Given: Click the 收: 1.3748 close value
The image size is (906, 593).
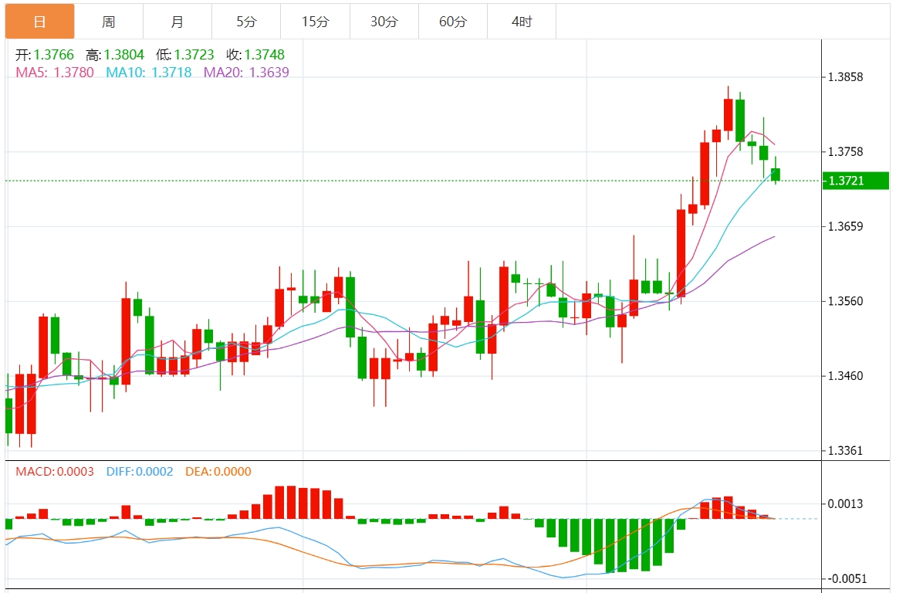Looking at the screenshot, I should [x=255, y=55].
